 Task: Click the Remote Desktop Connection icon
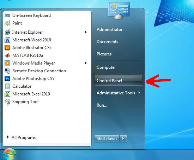click(x=7, y=71)
